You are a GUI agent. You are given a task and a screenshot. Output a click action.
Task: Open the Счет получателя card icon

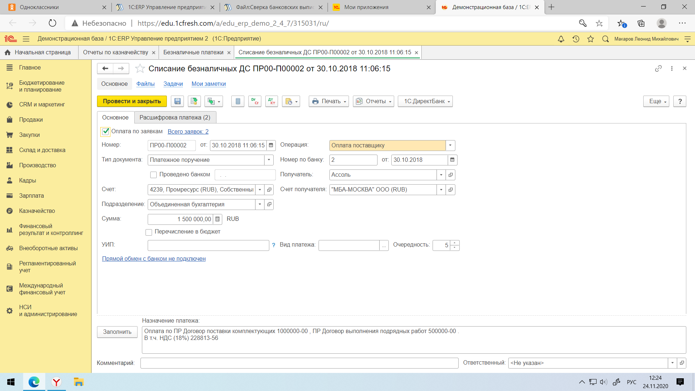point(451,190)
